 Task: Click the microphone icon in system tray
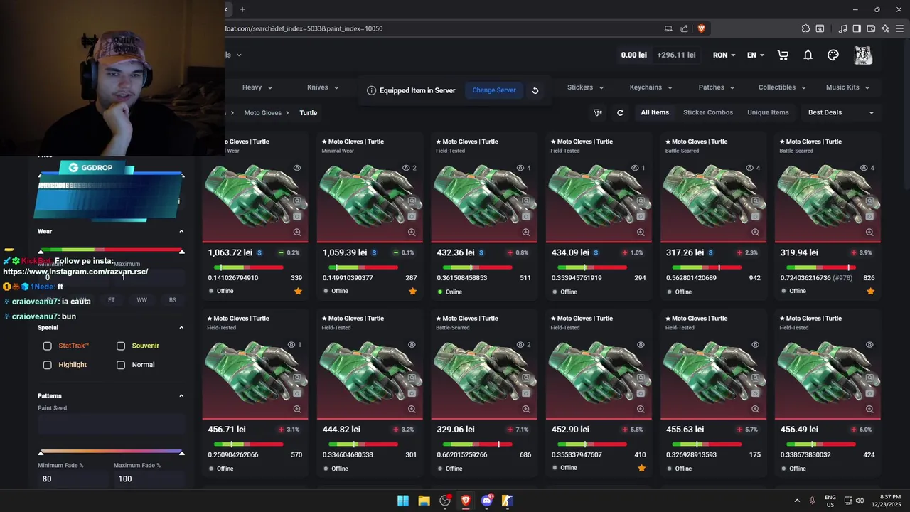click(812, 501)
